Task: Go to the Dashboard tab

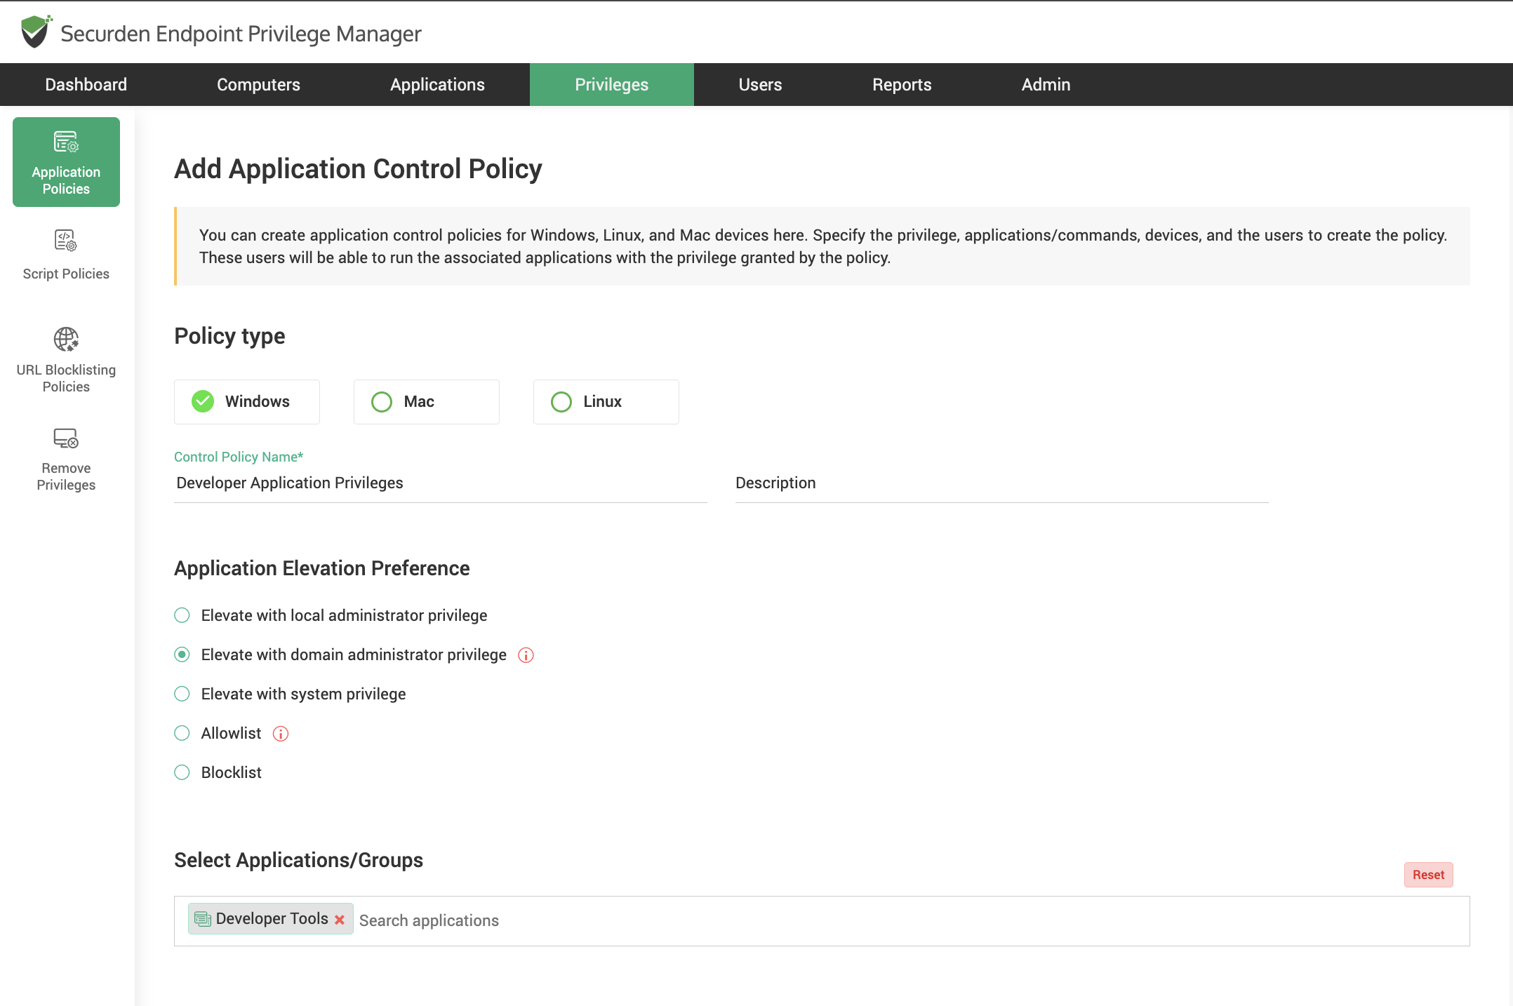Action: pyautogui.click(x=86, y=85)
